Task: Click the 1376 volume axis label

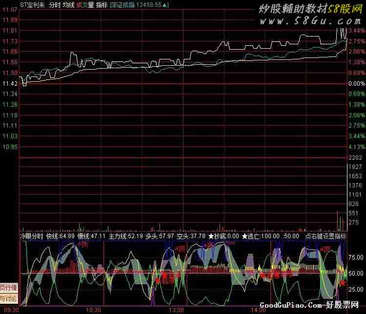Action: (355, 185)
